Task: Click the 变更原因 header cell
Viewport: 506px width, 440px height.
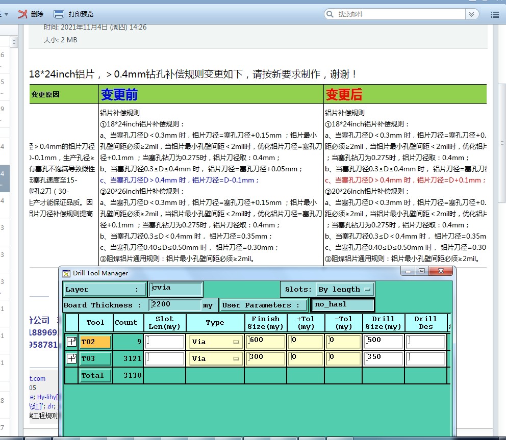Action: click(64, 94)
